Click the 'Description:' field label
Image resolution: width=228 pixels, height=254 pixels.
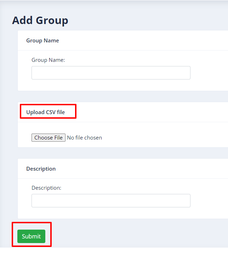pyautogui.click(x=46, y=188)
